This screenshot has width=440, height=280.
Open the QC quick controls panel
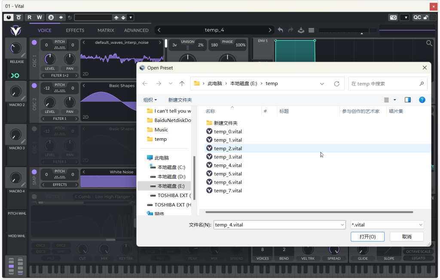(x=417, y=18)
